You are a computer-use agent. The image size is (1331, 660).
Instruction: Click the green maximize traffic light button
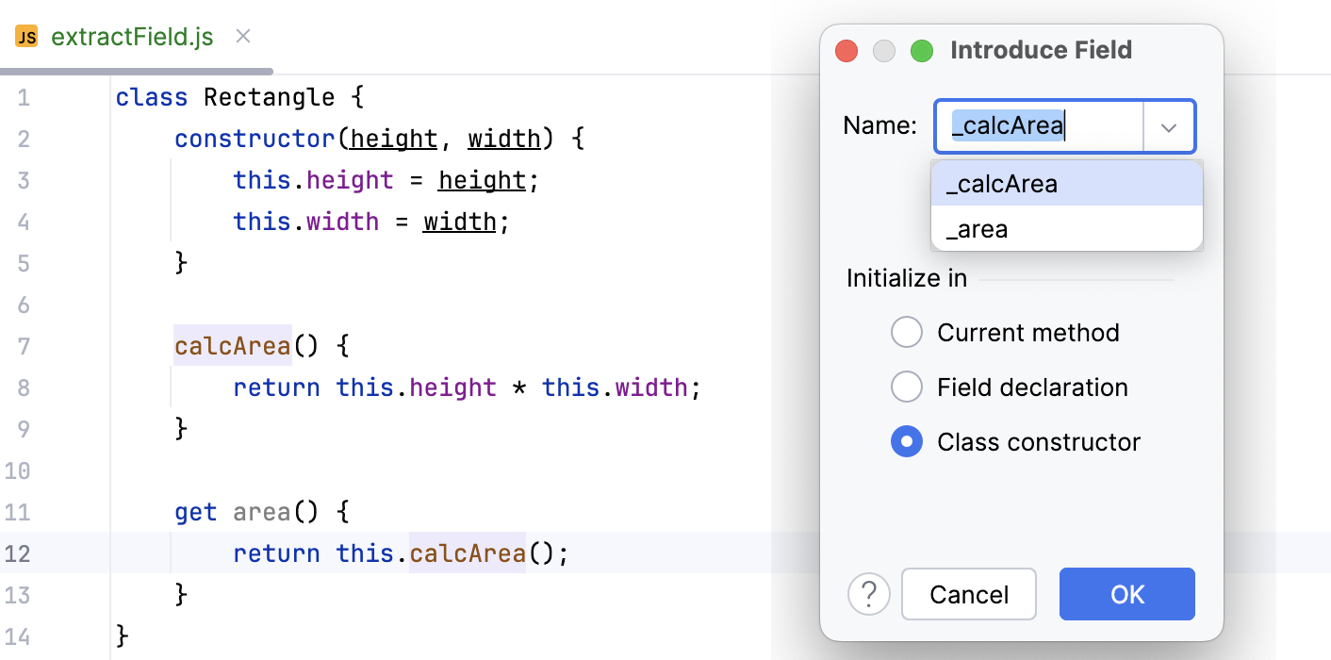(921, 51)
